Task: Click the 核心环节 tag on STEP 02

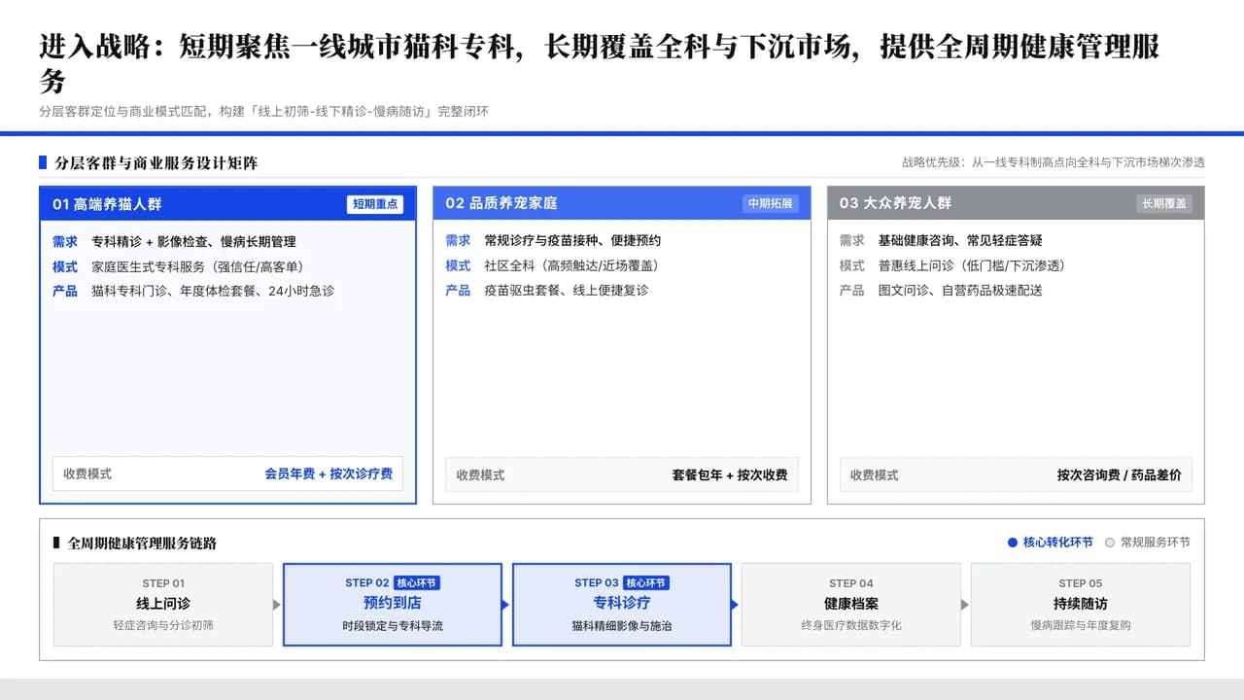Action: [x=417, y=583]
